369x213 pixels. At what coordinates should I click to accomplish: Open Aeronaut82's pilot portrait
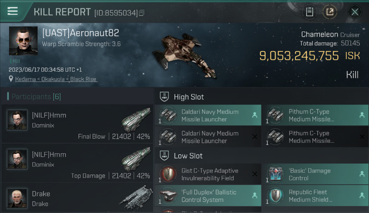click(23, 41)
